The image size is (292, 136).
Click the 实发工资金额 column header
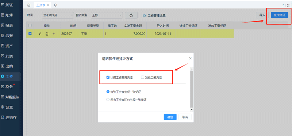[x=133, y=26]
